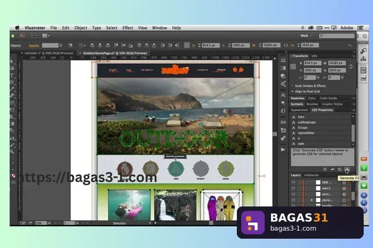Click target circle for NEW layer
This screenshot has height=248, width=373.
344,182
